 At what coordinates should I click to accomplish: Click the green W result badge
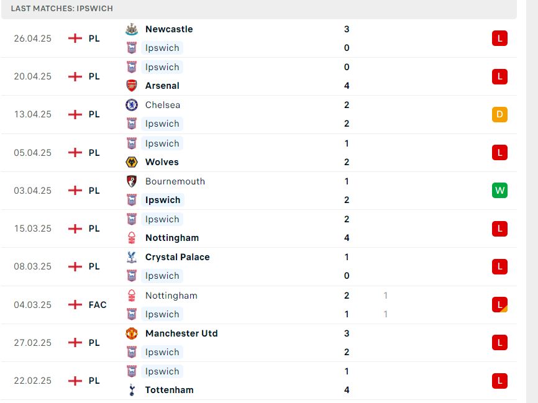(499, 191)
